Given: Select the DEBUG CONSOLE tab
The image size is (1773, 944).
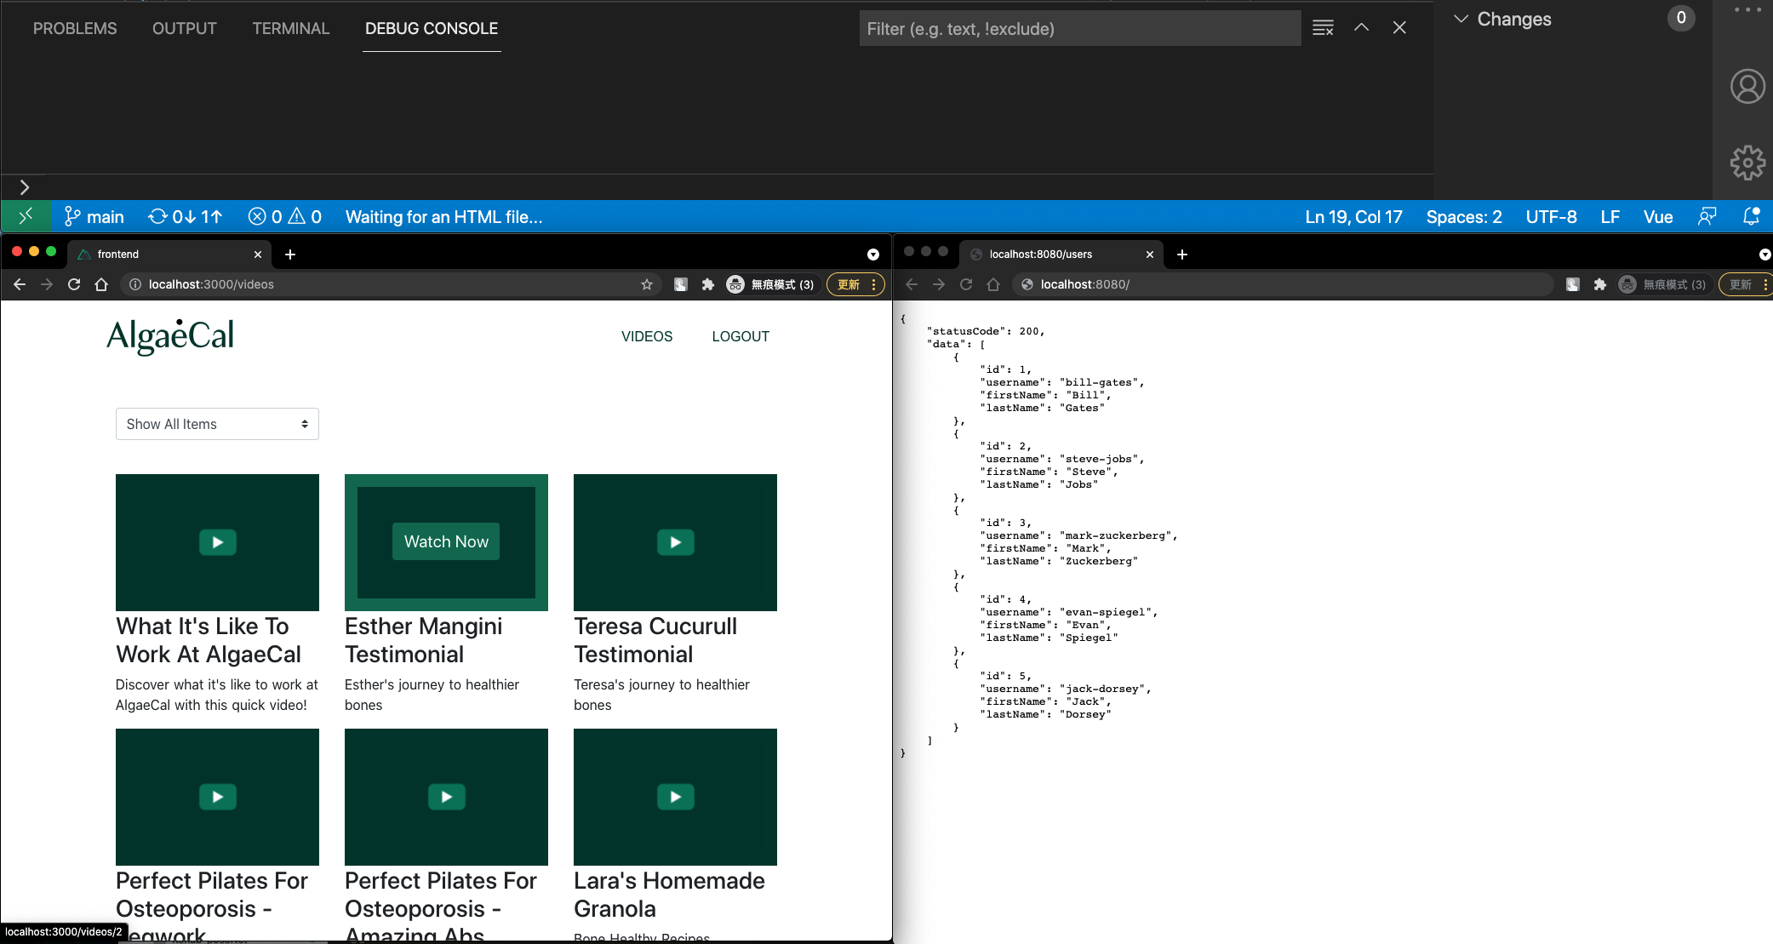Looking at the screenshot, I should click(x=432, y=28).
